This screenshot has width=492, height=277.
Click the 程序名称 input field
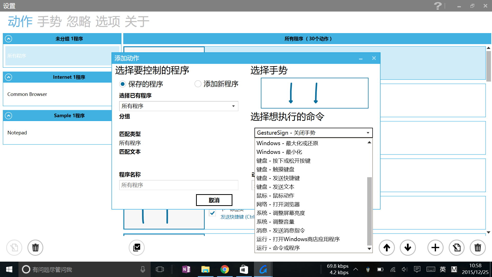pyautogui.click(x=179, y=185)
